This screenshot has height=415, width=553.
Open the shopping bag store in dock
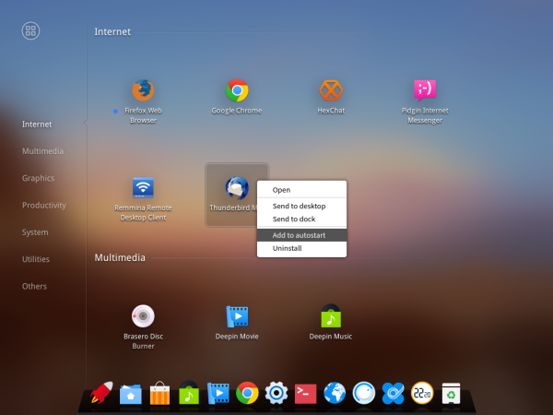click(159, 393)
